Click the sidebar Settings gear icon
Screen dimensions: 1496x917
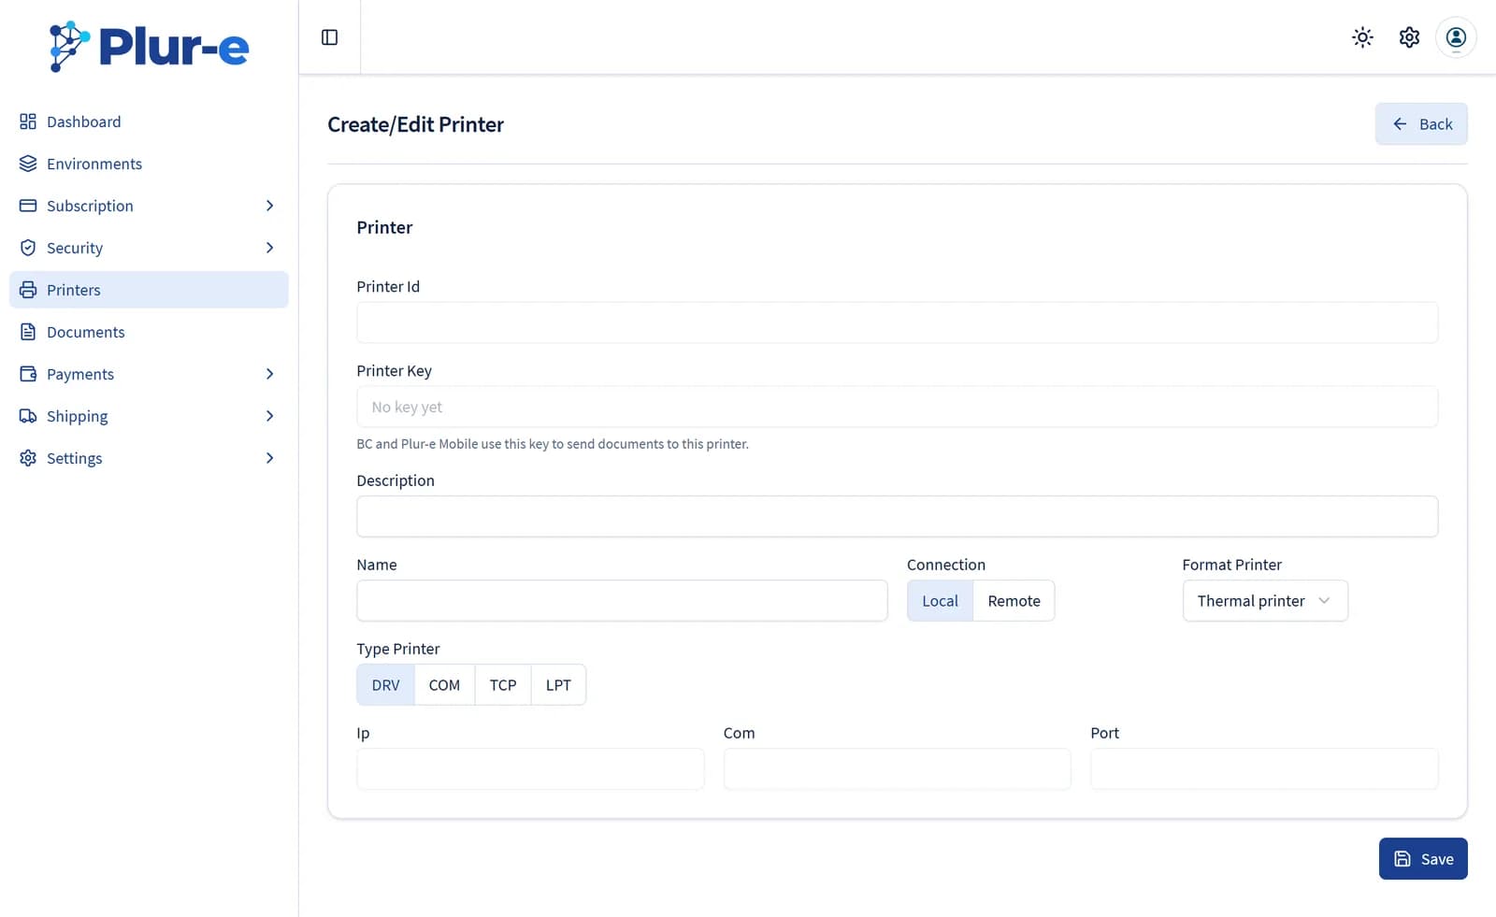coord(28,458)
